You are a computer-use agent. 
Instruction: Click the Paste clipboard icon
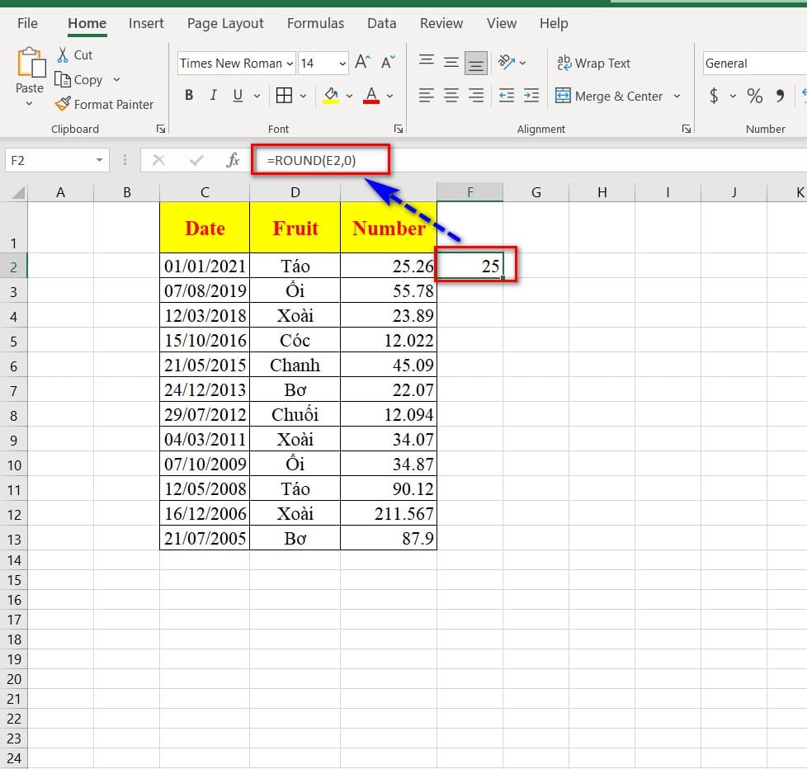click(31, 63)
